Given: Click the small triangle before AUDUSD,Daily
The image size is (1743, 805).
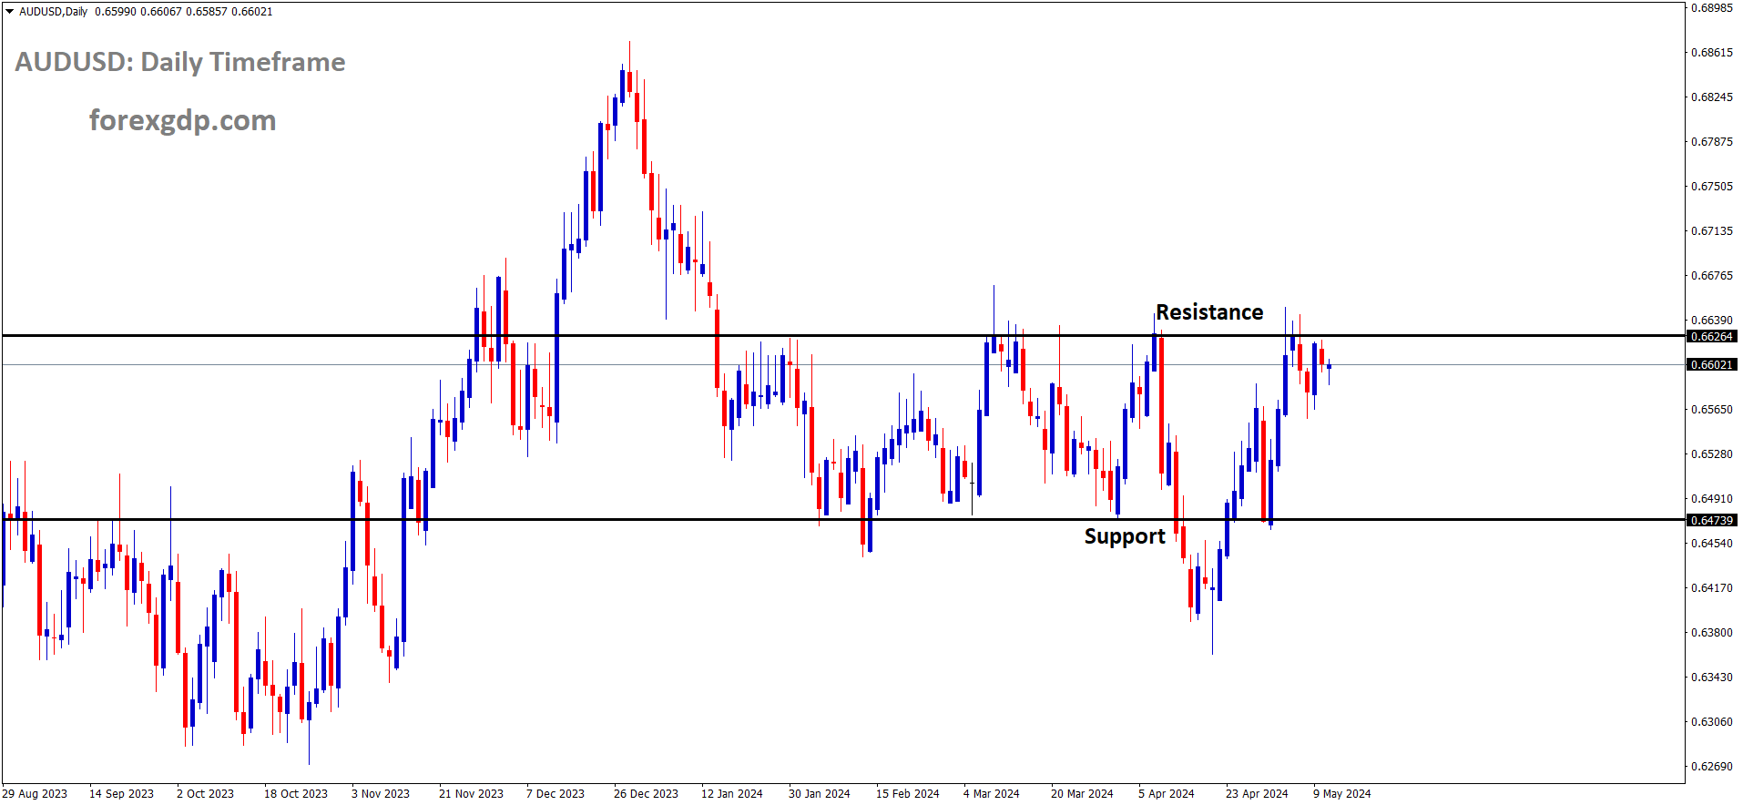Looking at the screenshot, I should (10, 12).
